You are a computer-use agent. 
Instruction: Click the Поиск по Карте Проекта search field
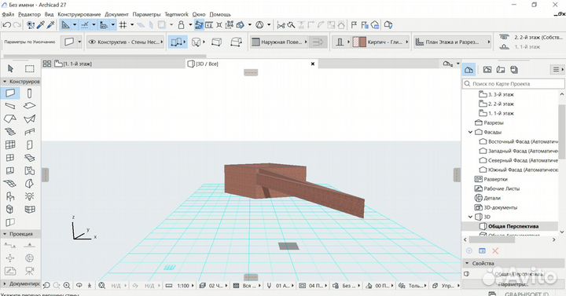513,84
